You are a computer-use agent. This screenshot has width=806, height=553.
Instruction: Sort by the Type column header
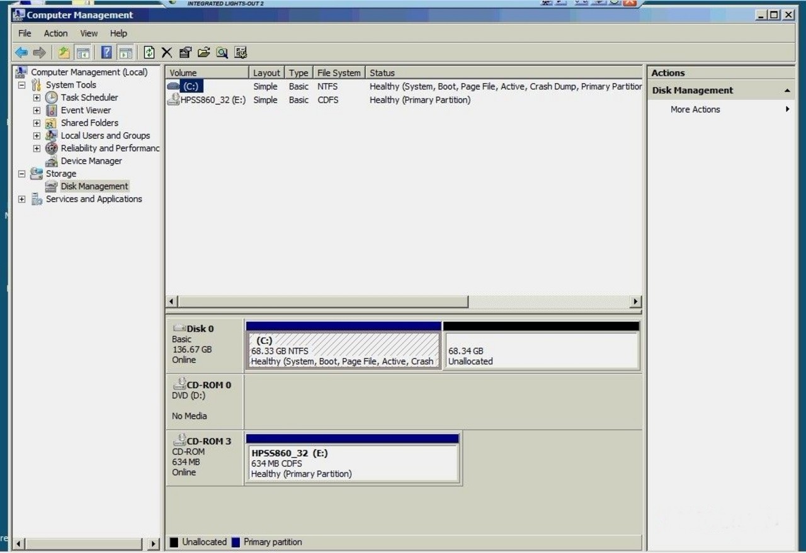pos(298,73)
